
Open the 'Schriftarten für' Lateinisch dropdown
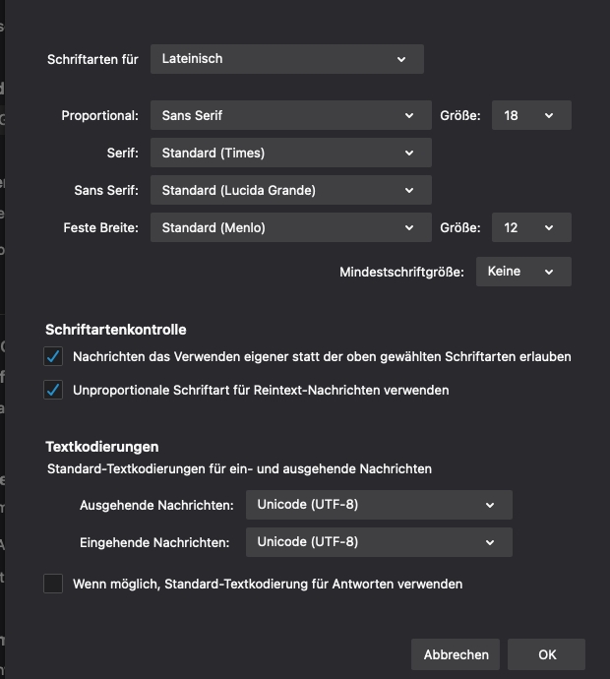point(286,59)
